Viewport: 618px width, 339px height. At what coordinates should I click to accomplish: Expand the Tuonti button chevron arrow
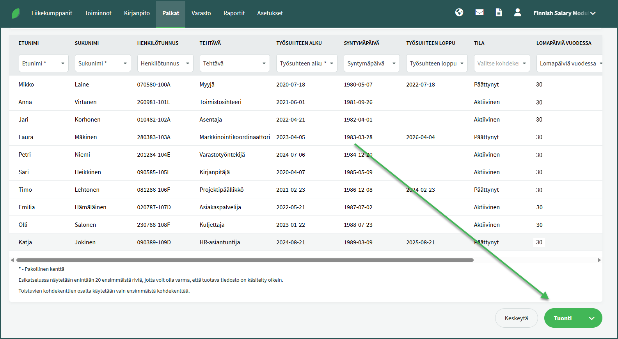pos(592,318)
